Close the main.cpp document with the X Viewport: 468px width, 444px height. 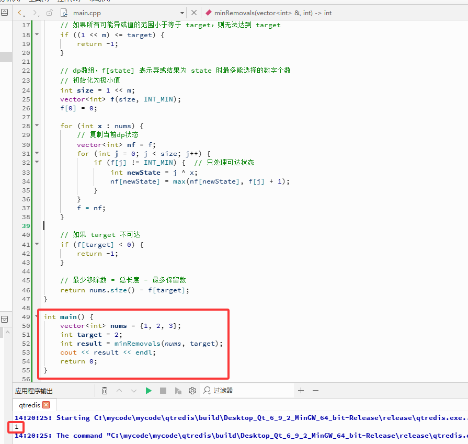click(x=194, y=13)
